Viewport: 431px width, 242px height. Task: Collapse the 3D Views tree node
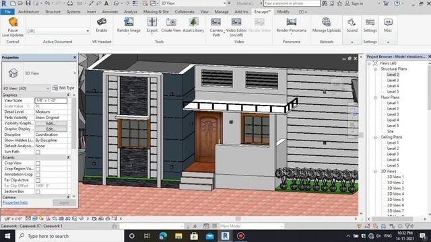point(375,171)
